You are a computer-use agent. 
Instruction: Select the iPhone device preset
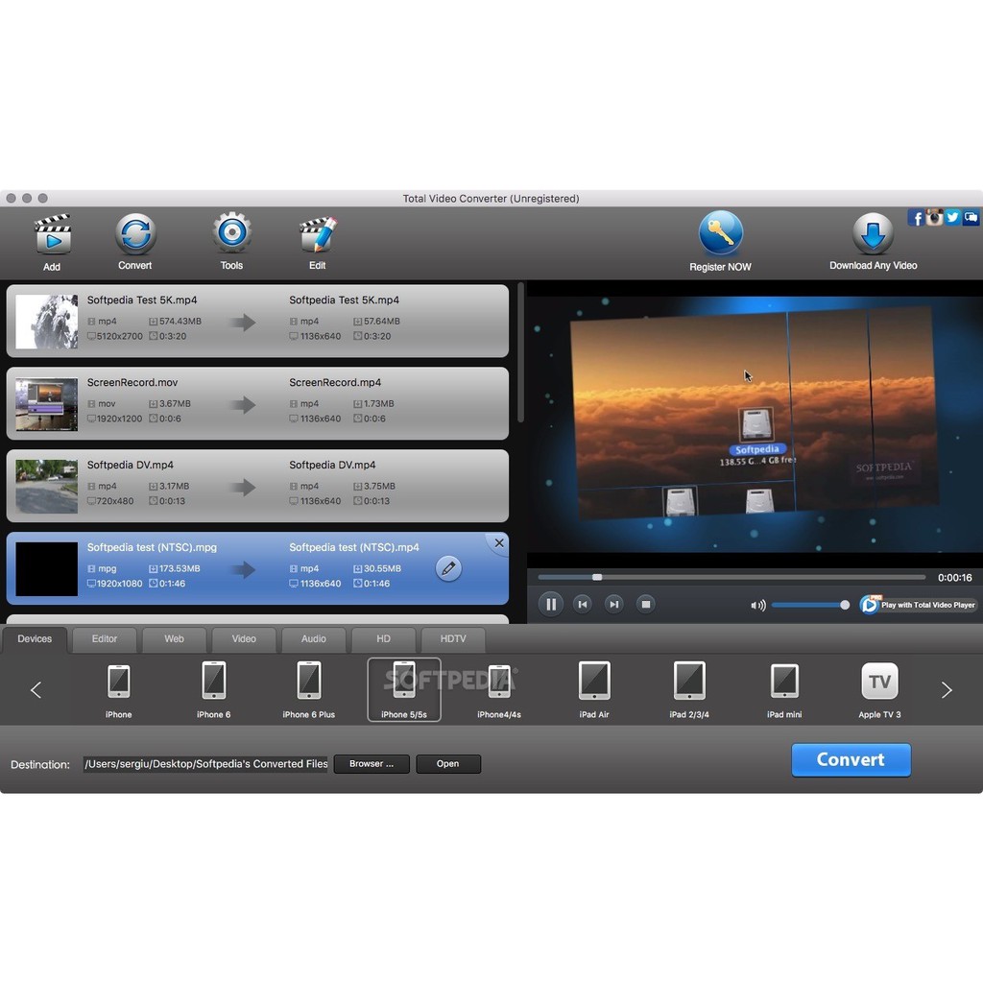coord(118,689)
